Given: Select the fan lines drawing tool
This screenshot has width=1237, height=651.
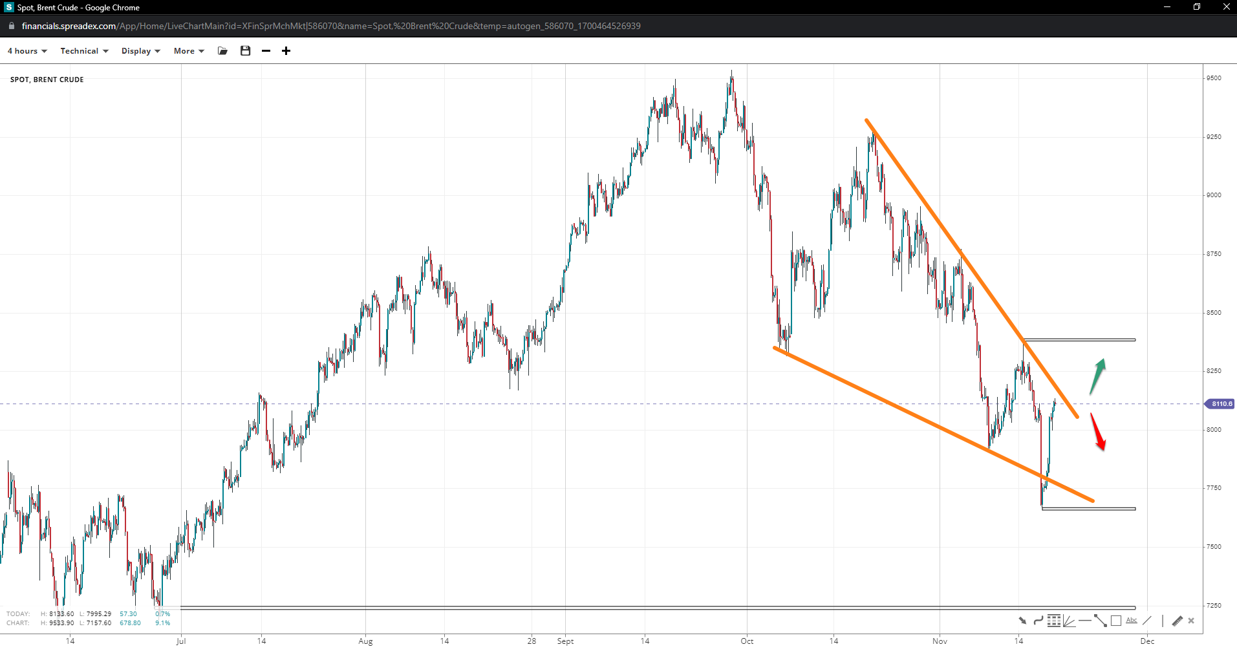Looking at the screenshot, I should [x=1069, y=621].
